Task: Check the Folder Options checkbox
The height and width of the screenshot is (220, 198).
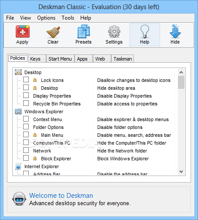Action: (x=26, y=127)
